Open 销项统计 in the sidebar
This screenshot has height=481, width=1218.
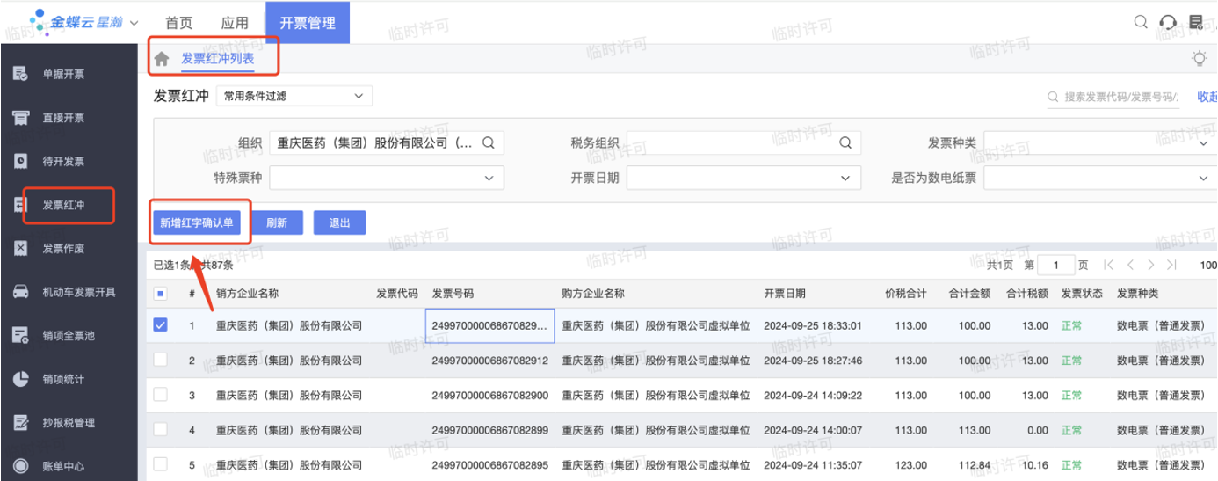63,378
